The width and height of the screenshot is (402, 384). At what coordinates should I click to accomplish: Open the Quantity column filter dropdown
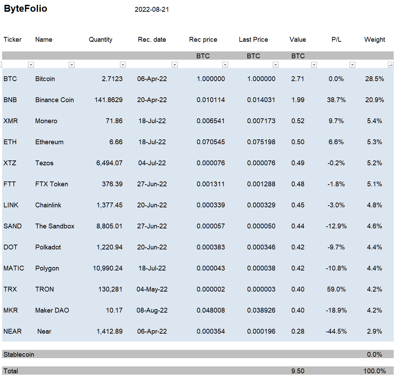123,65
